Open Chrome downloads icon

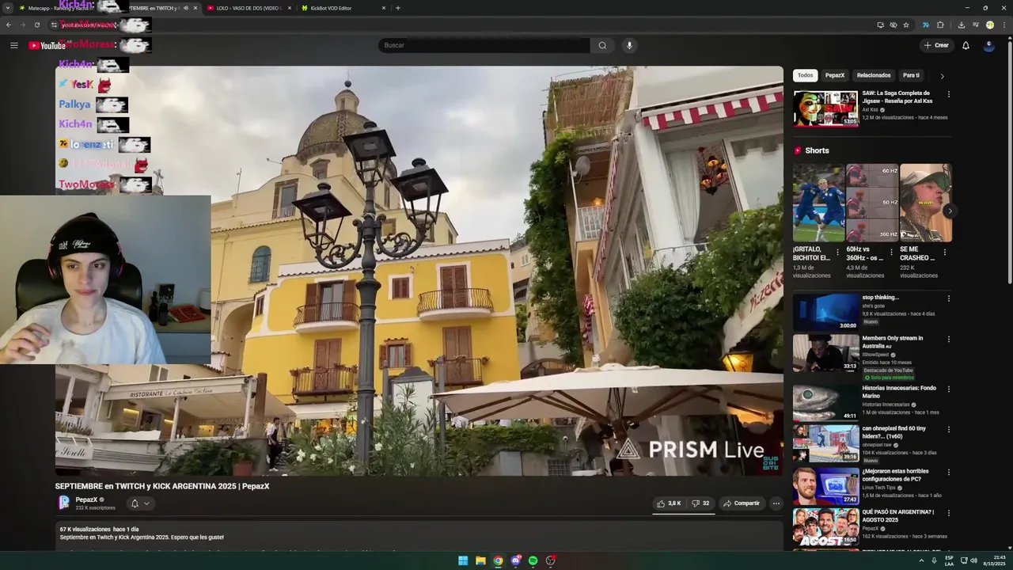tap(961, 25)
